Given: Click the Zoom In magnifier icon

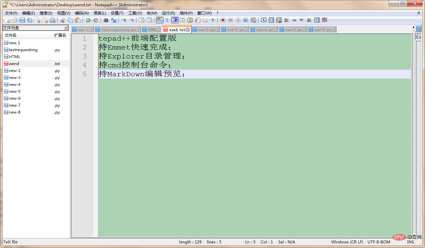Looking at the screenshot, I should coord(124,20).
